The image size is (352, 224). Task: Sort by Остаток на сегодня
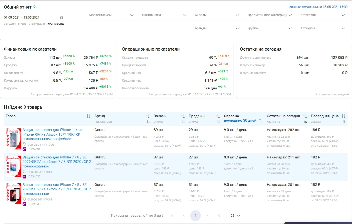tap(305, 116)
